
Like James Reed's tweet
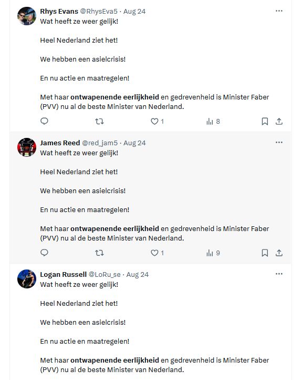157,253
